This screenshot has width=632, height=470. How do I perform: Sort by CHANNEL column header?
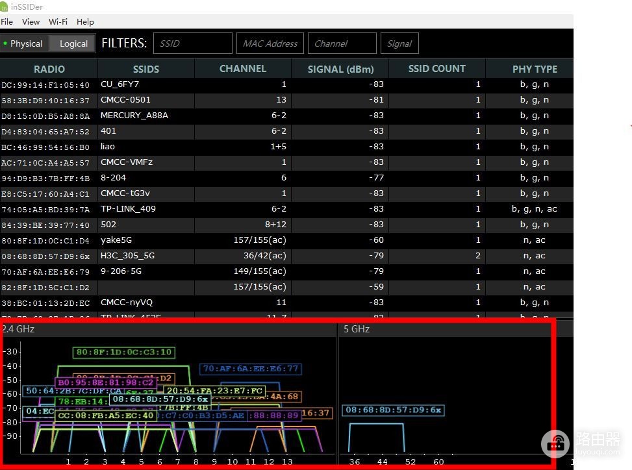tap(243, 69)
